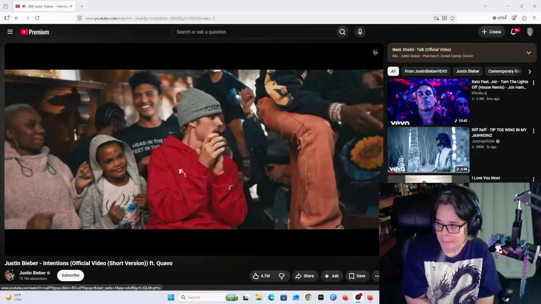
Task: Click the browser address bar URL
Action: click(x=150, y=18)
